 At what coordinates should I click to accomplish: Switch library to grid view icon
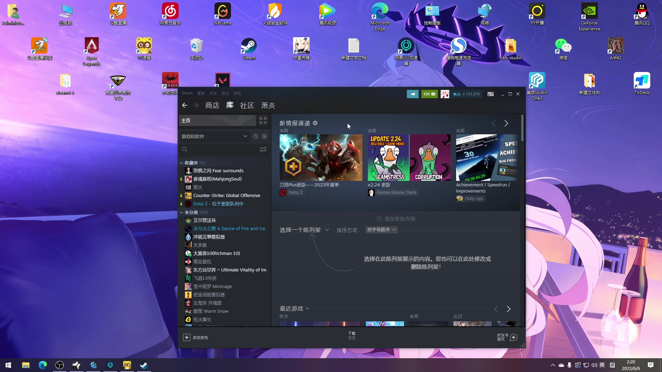click(x=263, y=121)
